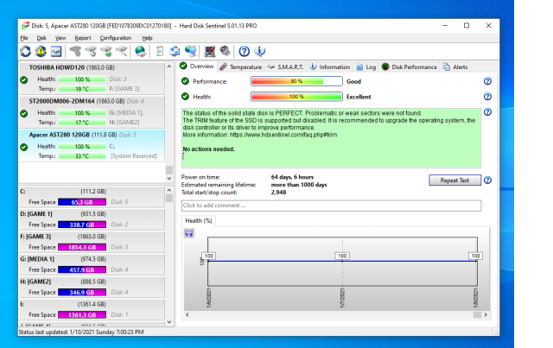Open the Report menu
This screenshot has width=553, height=348.
click(x=82, y=38)
